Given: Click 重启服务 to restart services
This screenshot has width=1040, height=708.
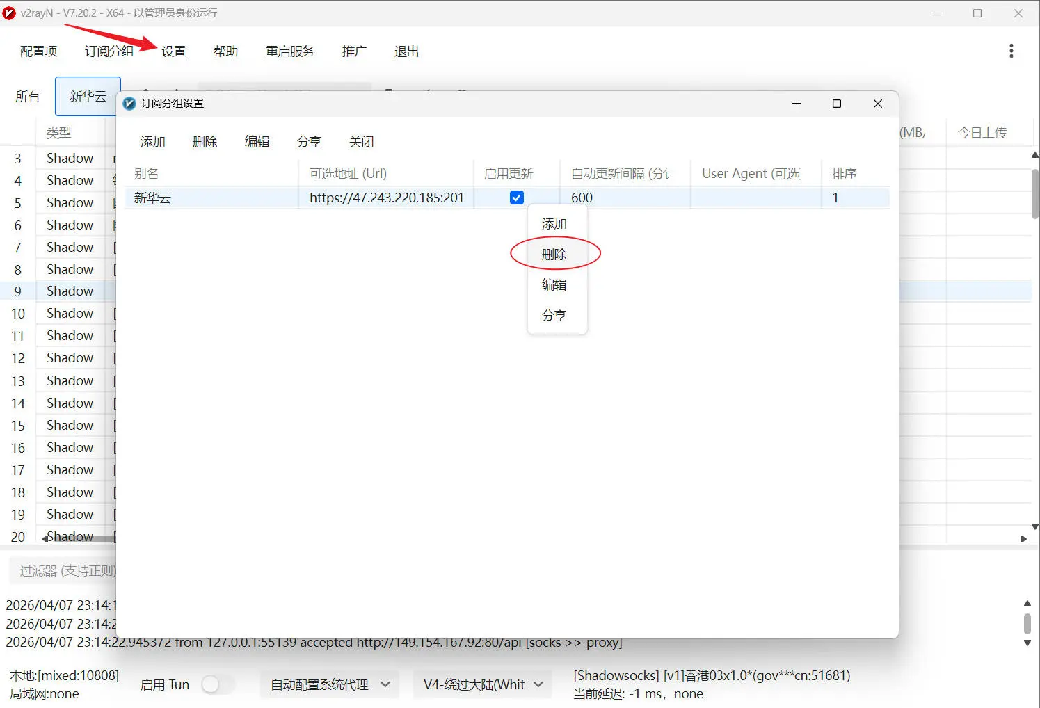Looking at the screenshot, I should point(289,51).
